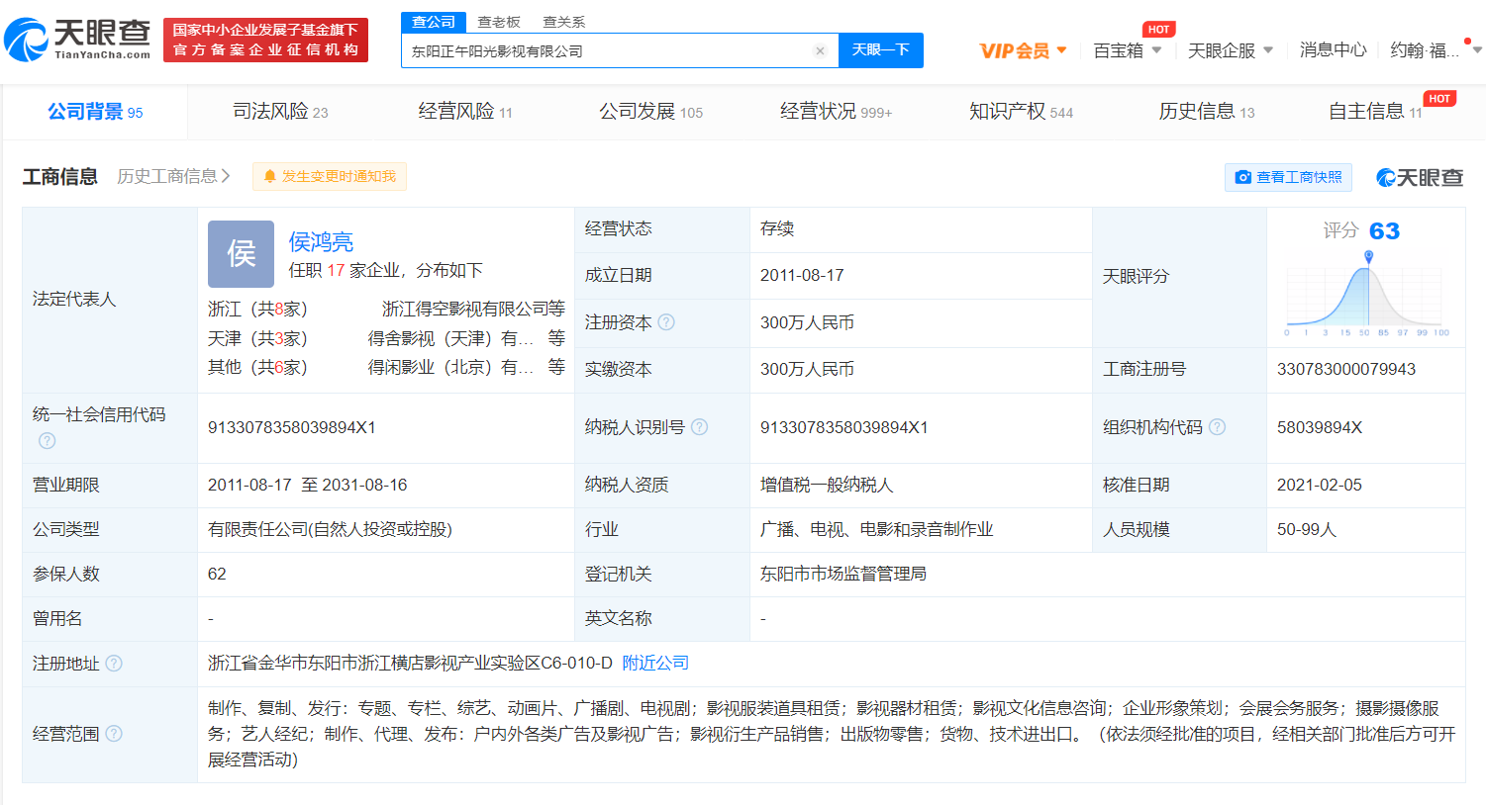Click help icon next to 注册资本
Viewport: 1486px width, 805px height.
point(666,322)
